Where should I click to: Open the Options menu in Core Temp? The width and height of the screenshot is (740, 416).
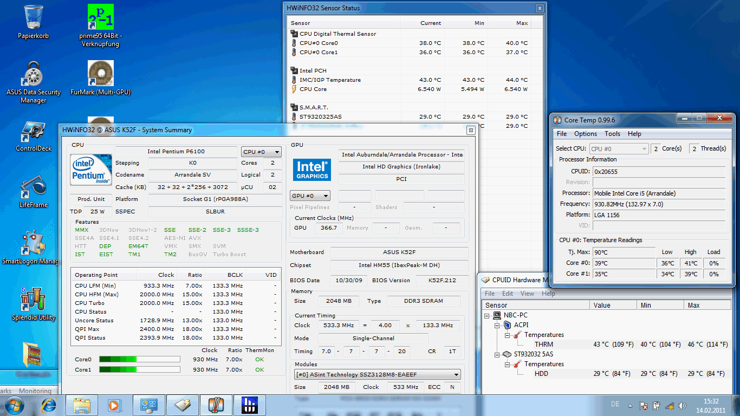tap(586, 134)
